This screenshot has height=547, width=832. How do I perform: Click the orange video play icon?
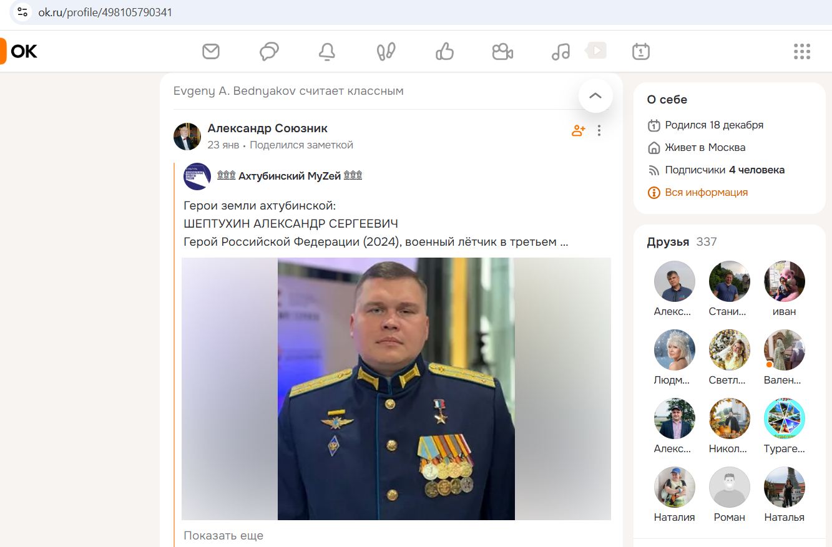595,51
